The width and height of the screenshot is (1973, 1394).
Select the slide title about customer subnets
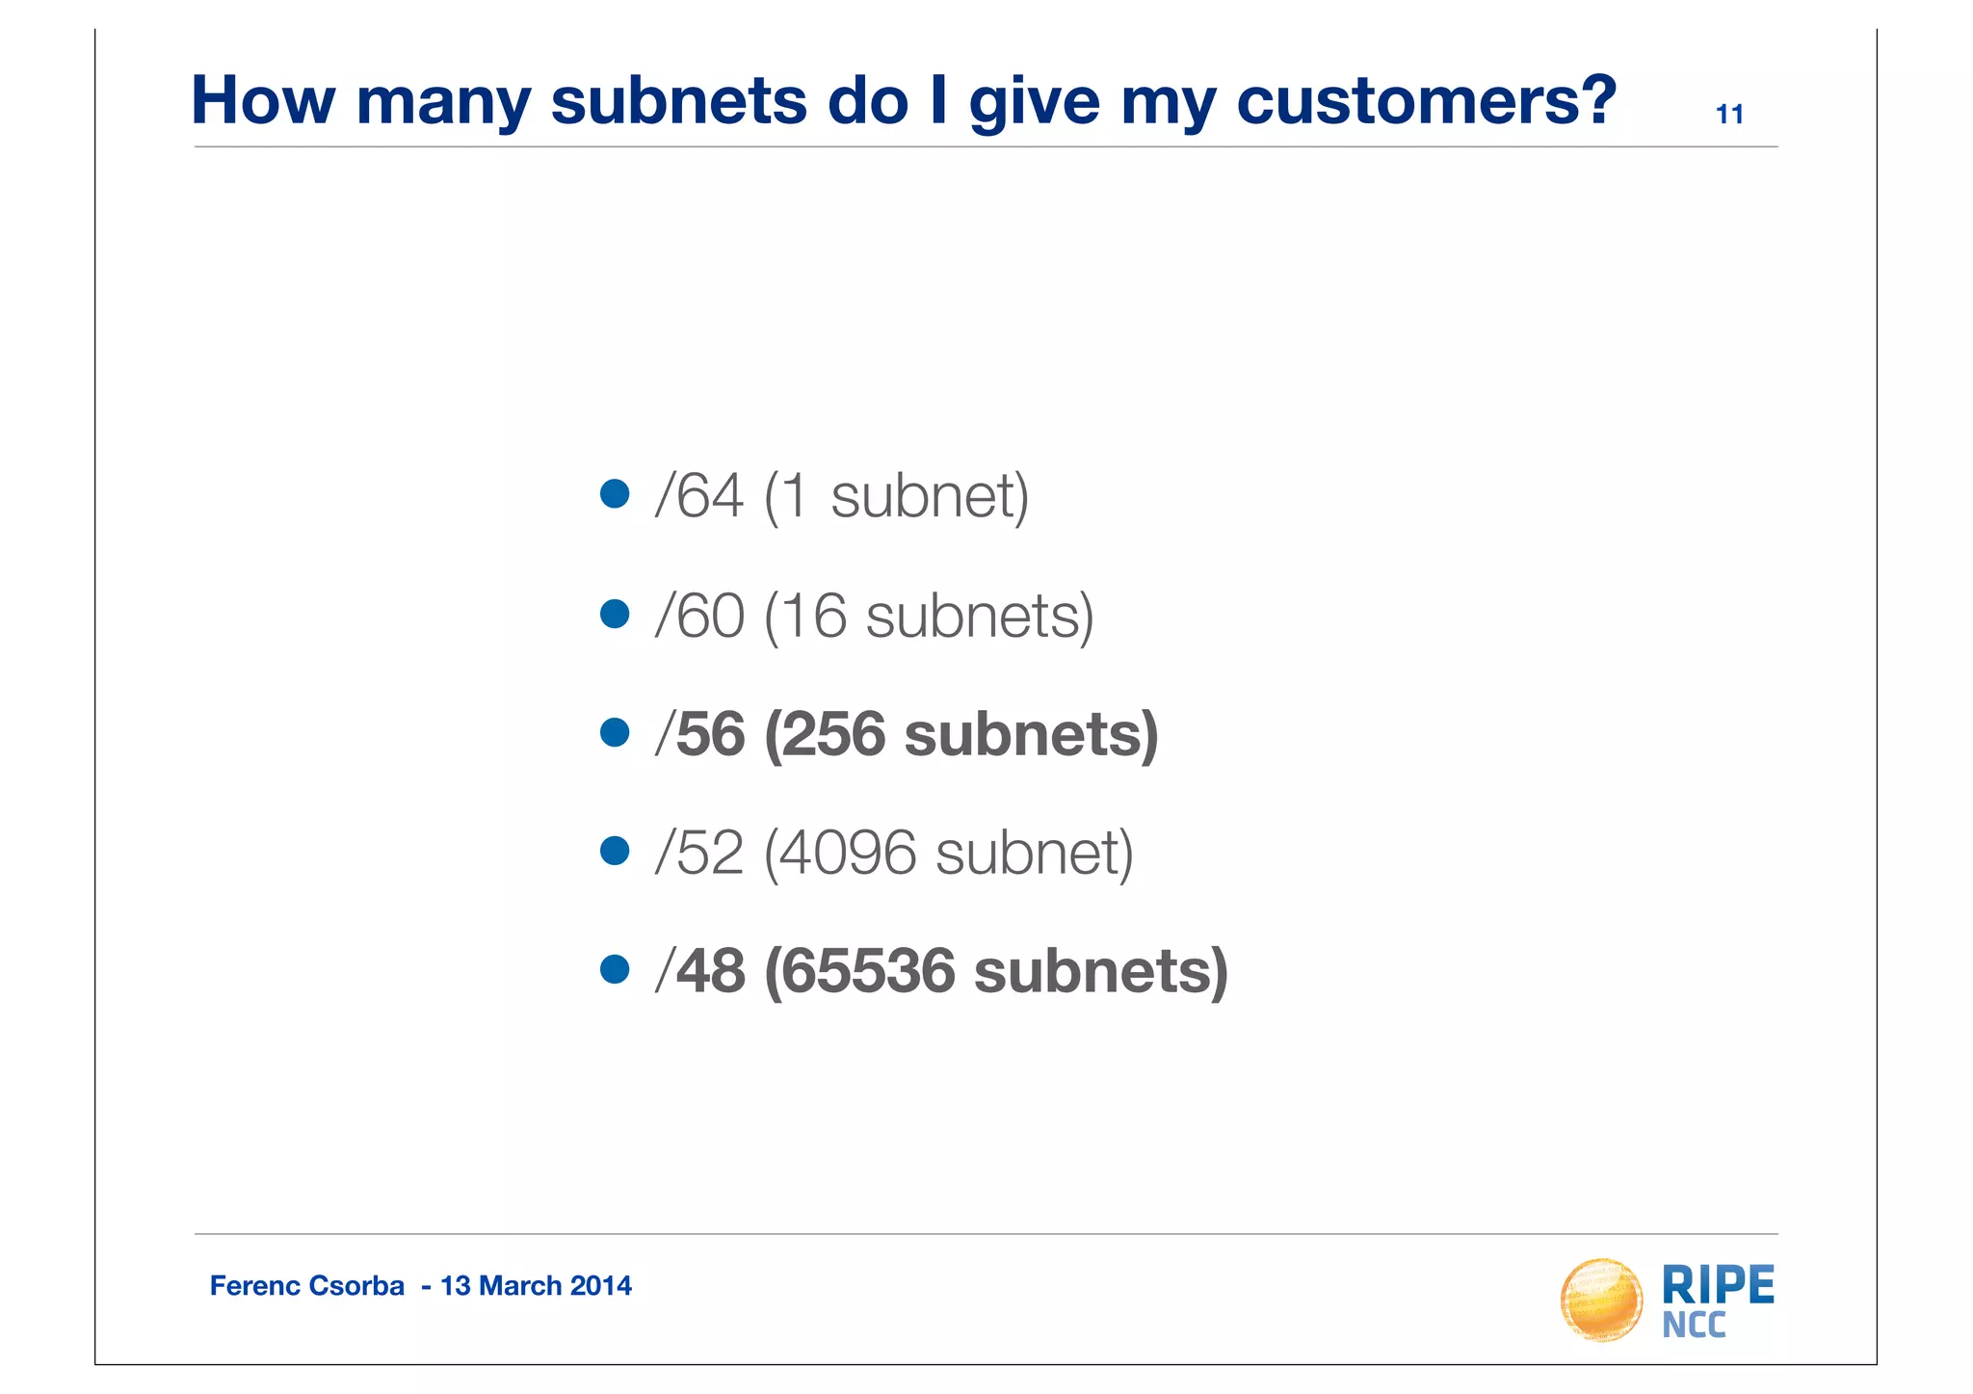[903, 100]
